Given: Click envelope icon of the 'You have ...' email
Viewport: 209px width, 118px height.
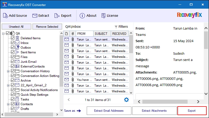Looking at the screenshot, I should click(x=67, y=80).
